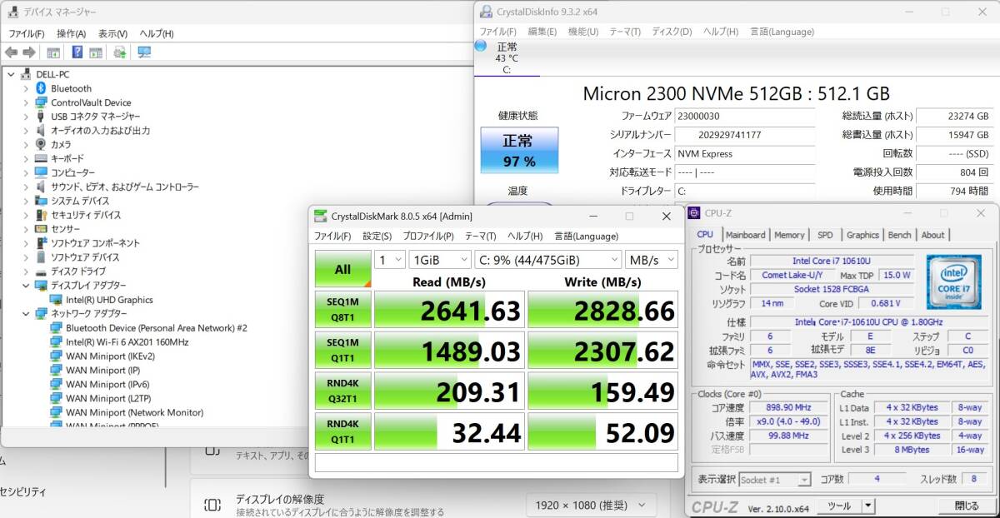Click the scan for hardware changes icon

click(120, 52)
